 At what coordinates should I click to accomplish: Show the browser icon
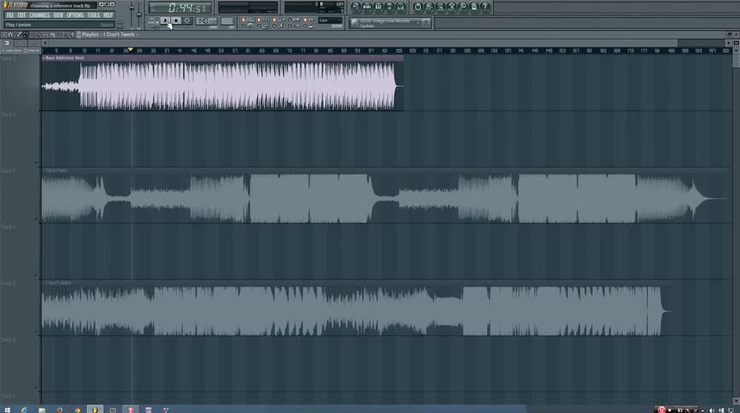pos(389,7)
